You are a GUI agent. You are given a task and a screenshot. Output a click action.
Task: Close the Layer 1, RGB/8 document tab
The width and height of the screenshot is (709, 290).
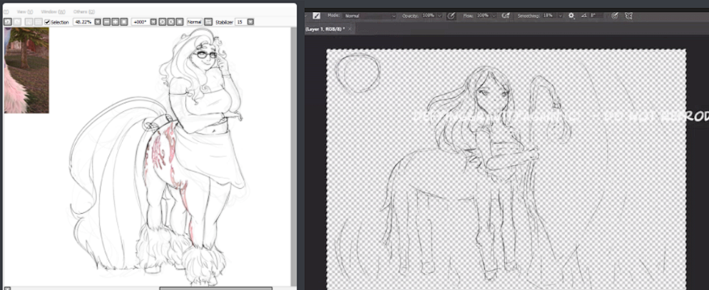[350, 29]
